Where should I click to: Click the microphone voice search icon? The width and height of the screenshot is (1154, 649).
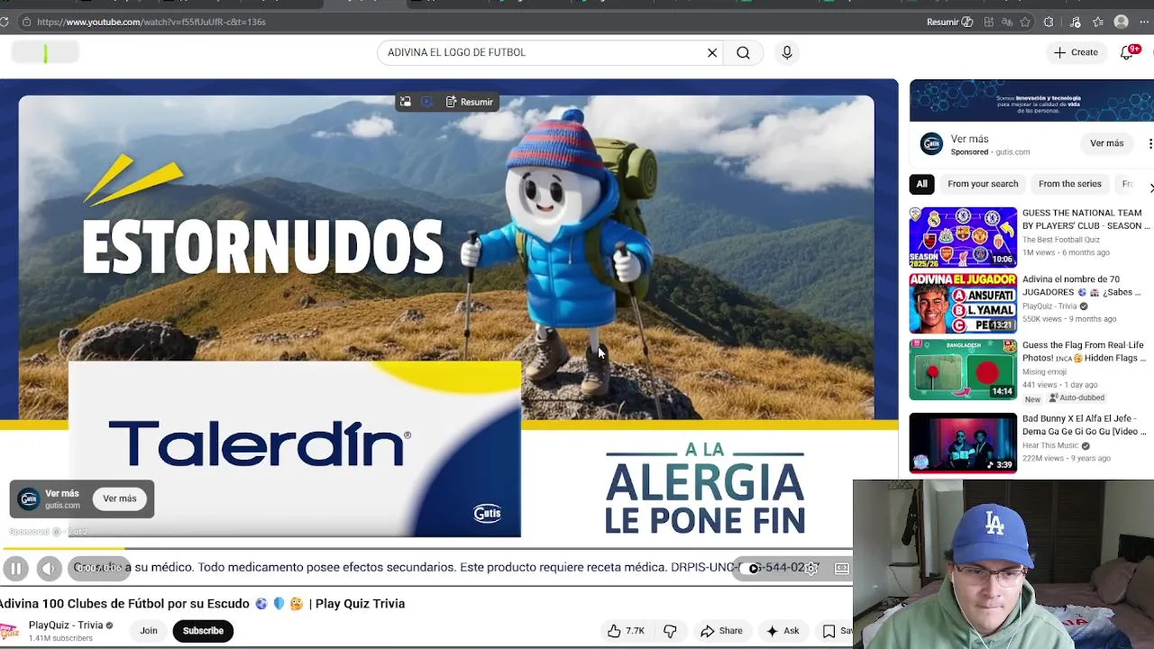click(x=787, y=52)
